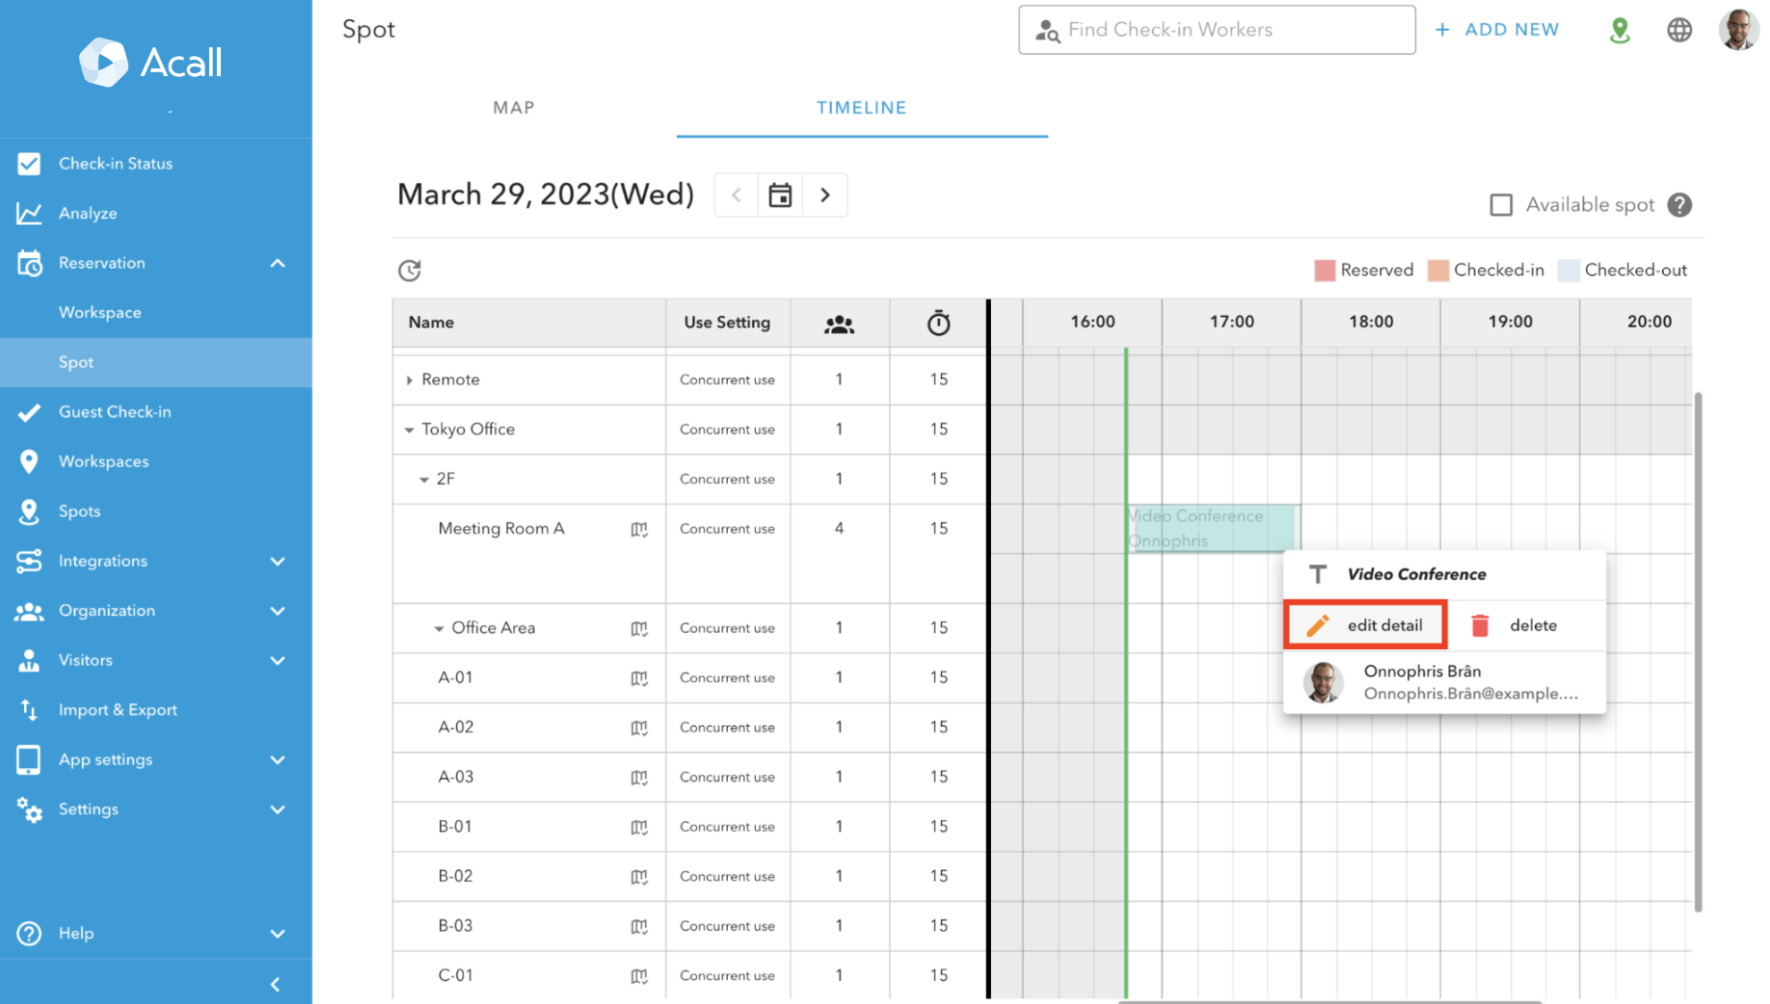The image size is (1770, 1004).
Task: Click the question mark beside Available spot
Action: (x=1679, y=204)
